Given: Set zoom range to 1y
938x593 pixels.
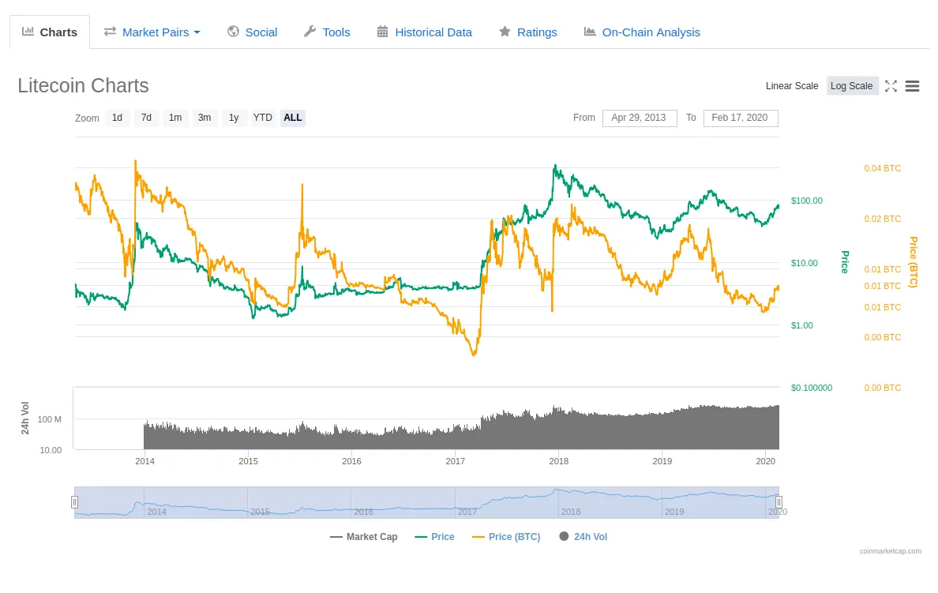Looking at the screenshot, I should coord(234,118).
